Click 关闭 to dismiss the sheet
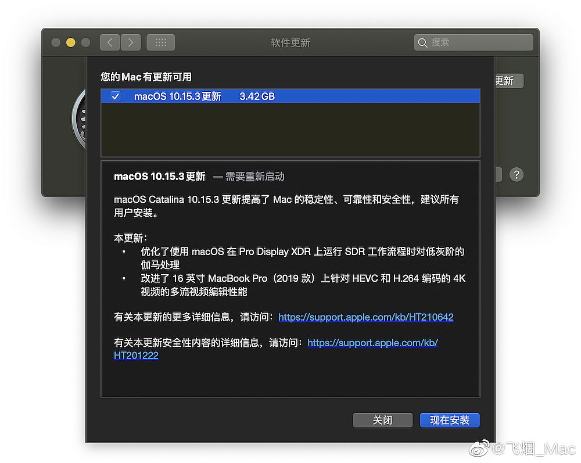 click(x=382, y=420)
